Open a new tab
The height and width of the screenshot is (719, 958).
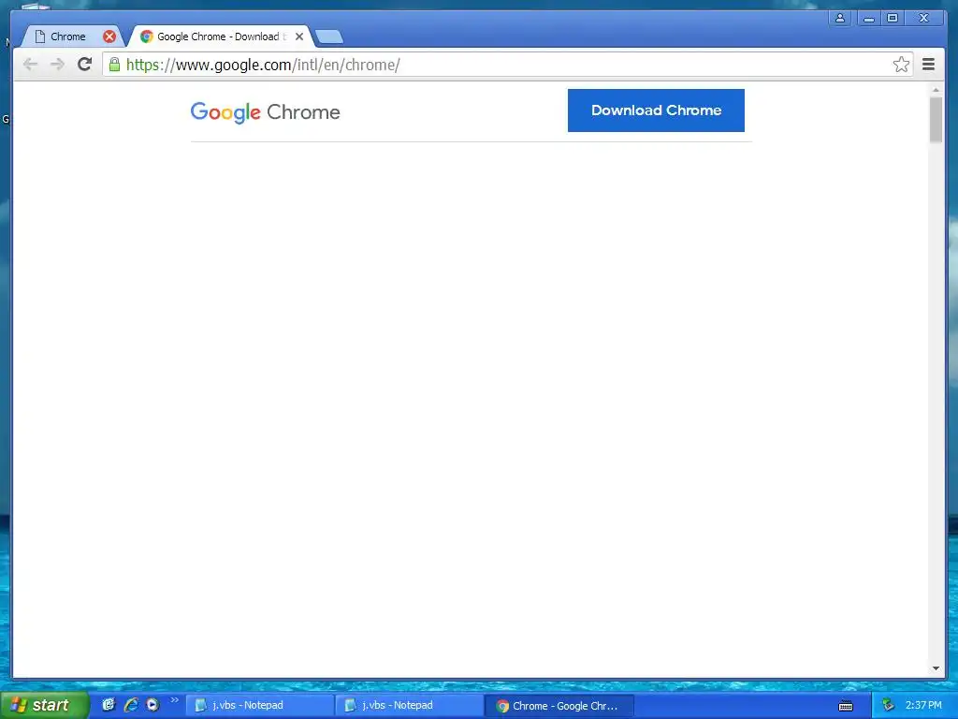[329, 37]
